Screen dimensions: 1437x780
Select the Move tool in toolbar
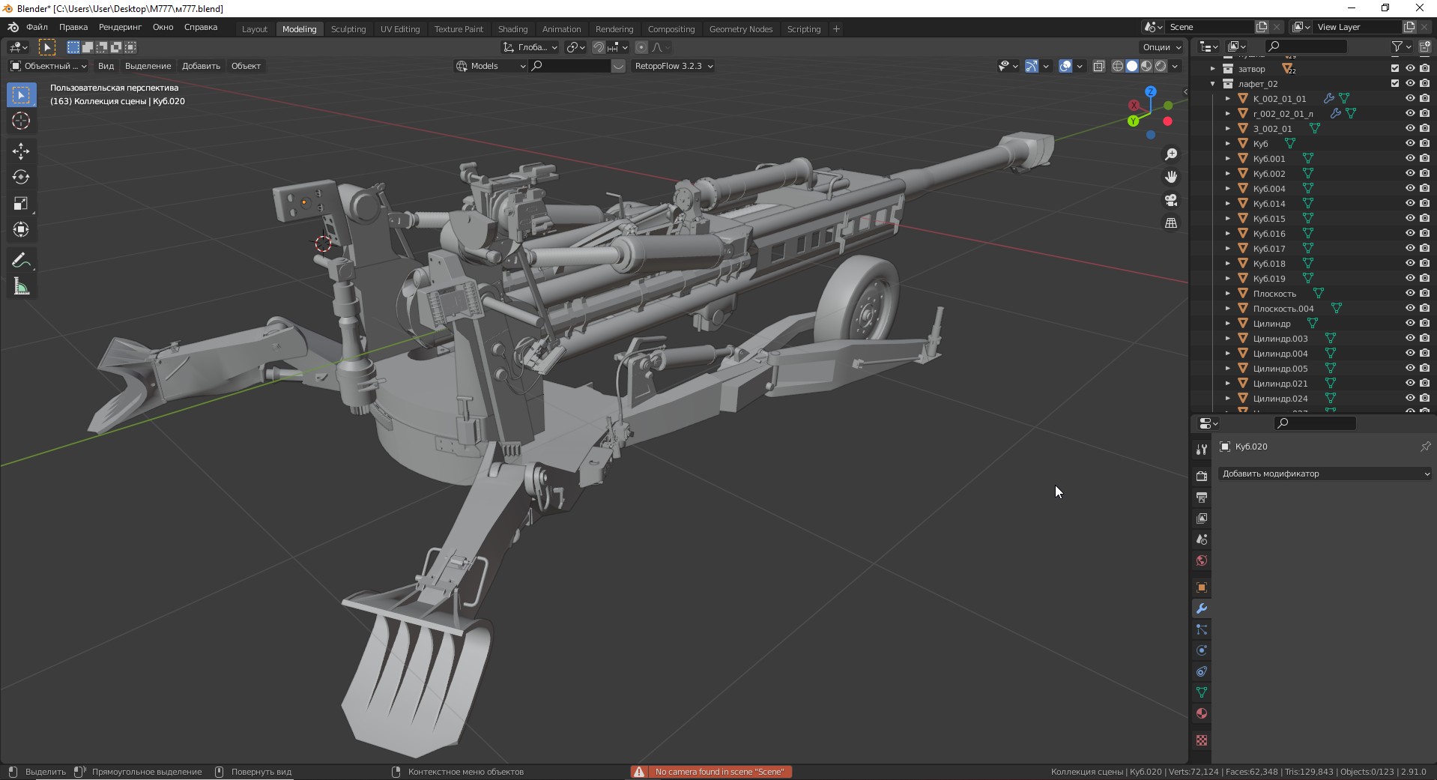point(21,151)
